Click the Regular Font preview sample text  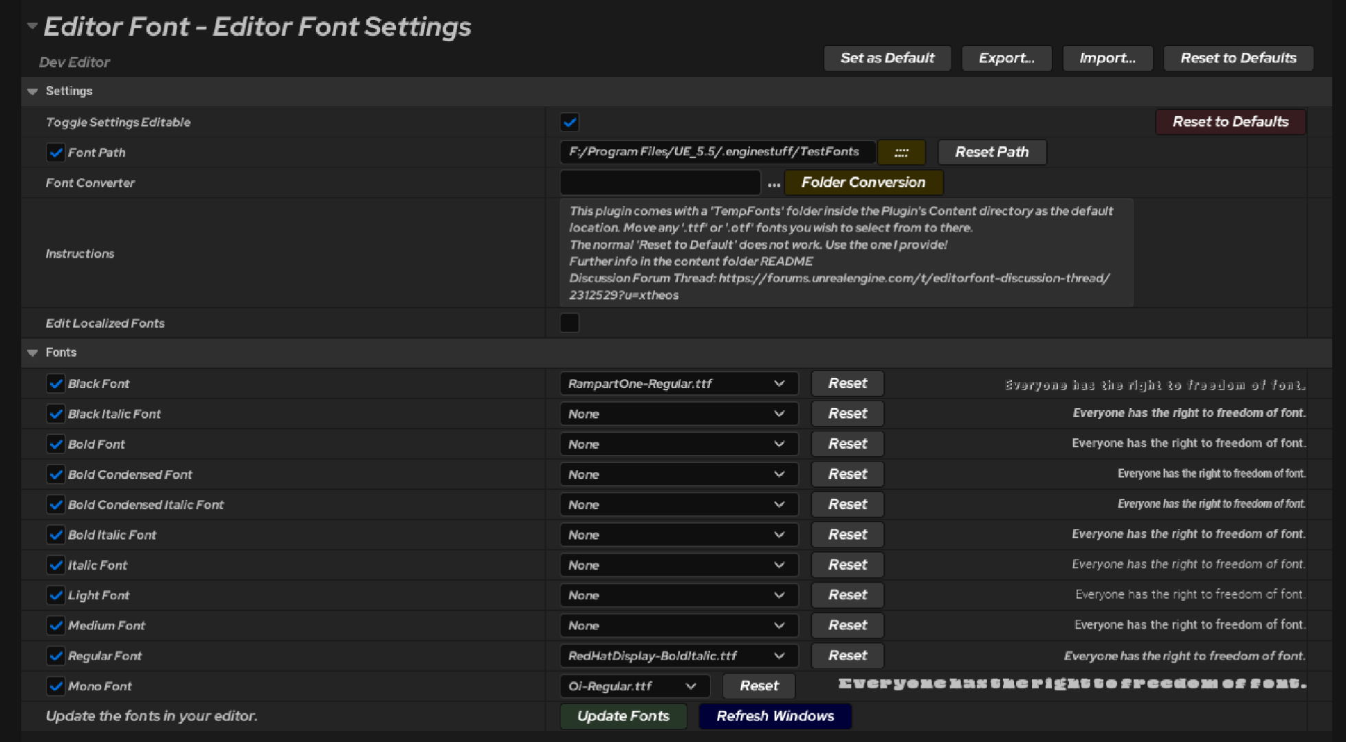(1184, 656)
